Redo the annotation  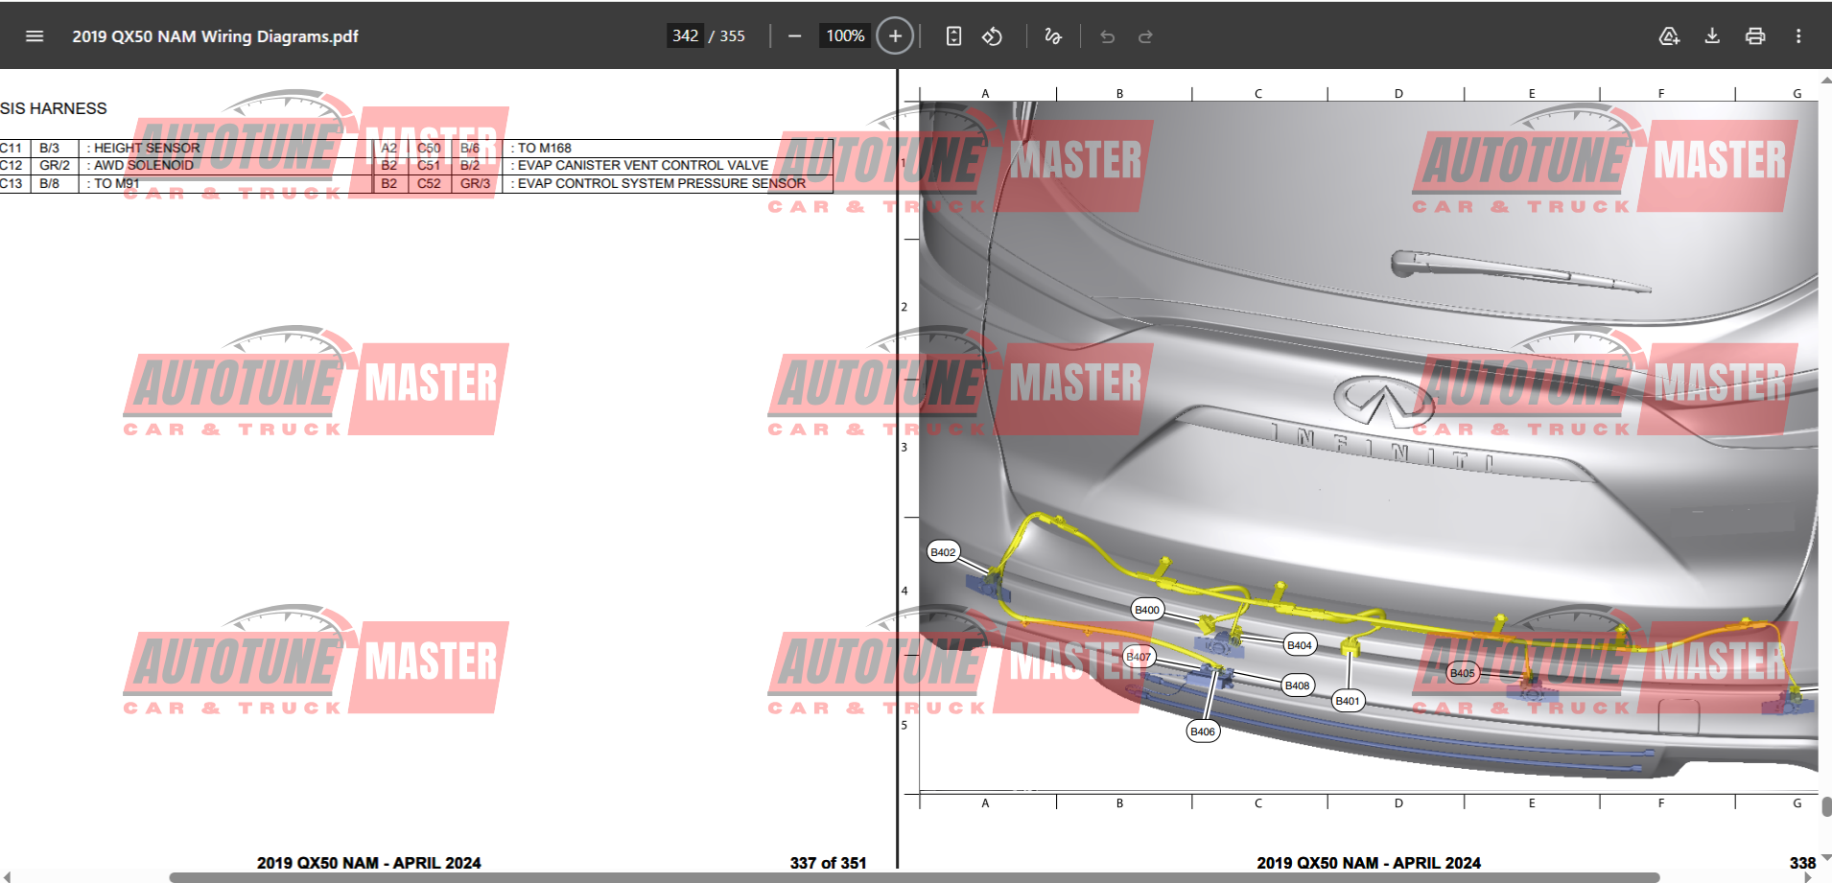point(1145,36)
